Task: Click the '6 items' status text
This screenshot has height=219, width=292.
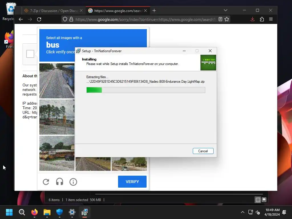Action: pyautogui.click(x=54, y=200)
